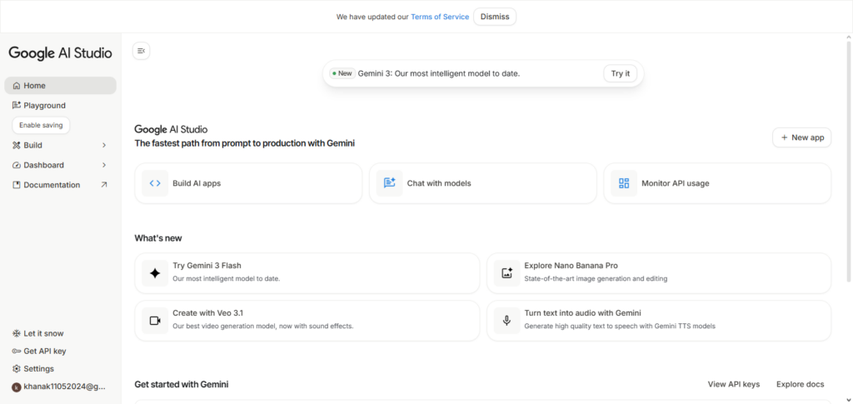Screen dimensions: 853x404
Task: Open Documentation from the sidebar
Action: (60, 185)
